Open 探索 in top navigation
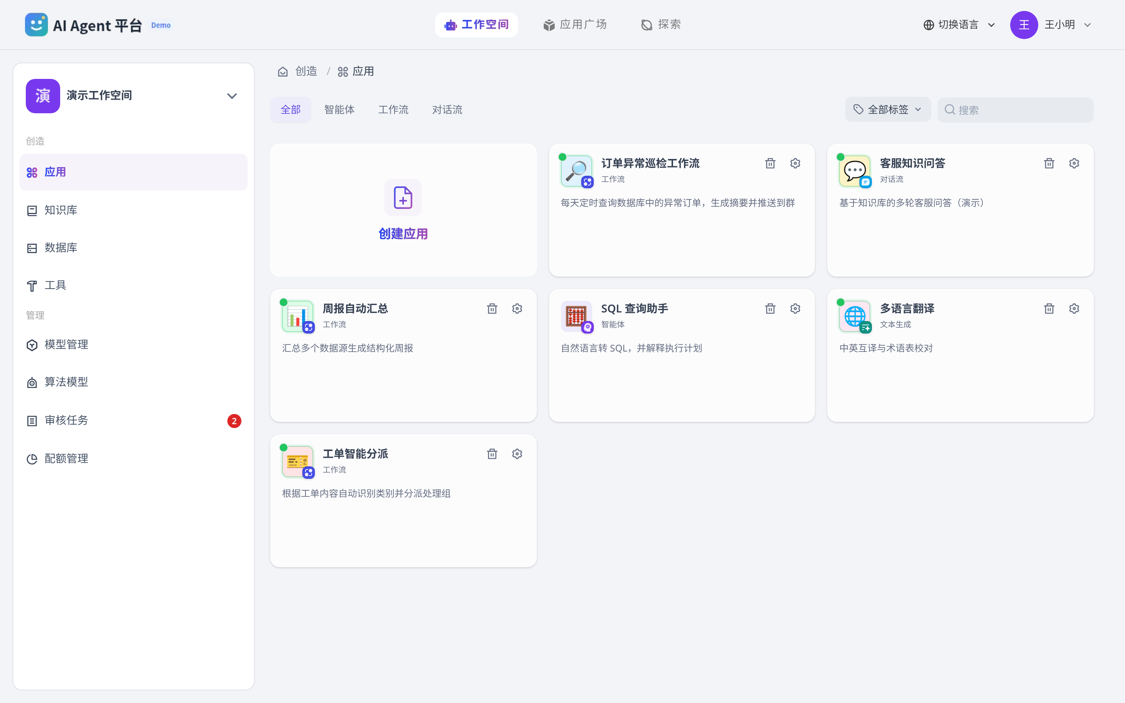This screenshot has height=703, width=1125. pos(661,25)
